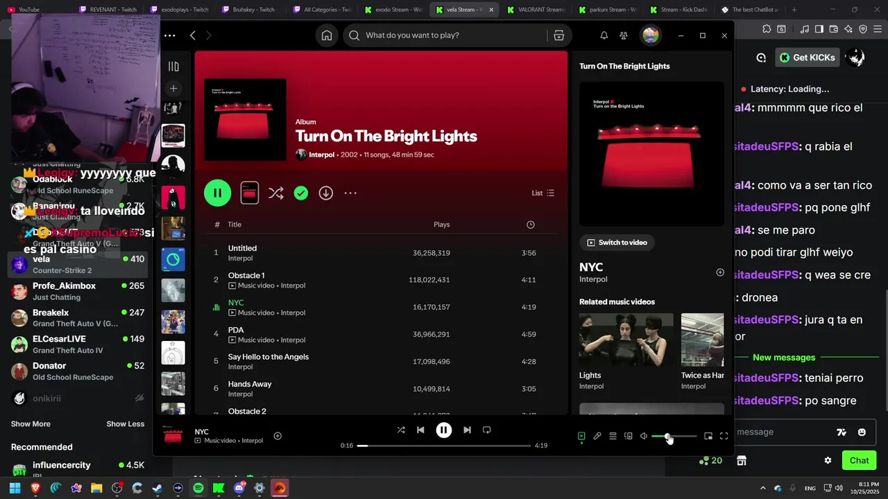Create a playlist with the sidebar plus button
Viewport: 888px width, 499px height.
173,88
